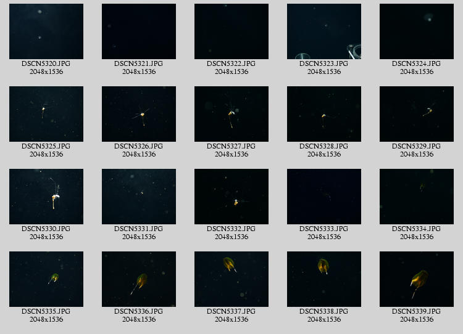463x334 pixels.
Task: Open the DSCN5331.JPG file name link
Action: coord(138,229)
